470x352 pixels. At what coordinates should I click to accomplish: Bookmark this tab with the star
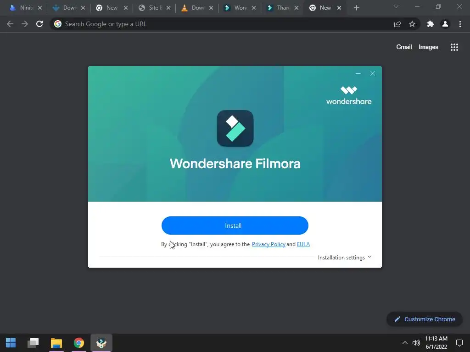click(412, 24)
